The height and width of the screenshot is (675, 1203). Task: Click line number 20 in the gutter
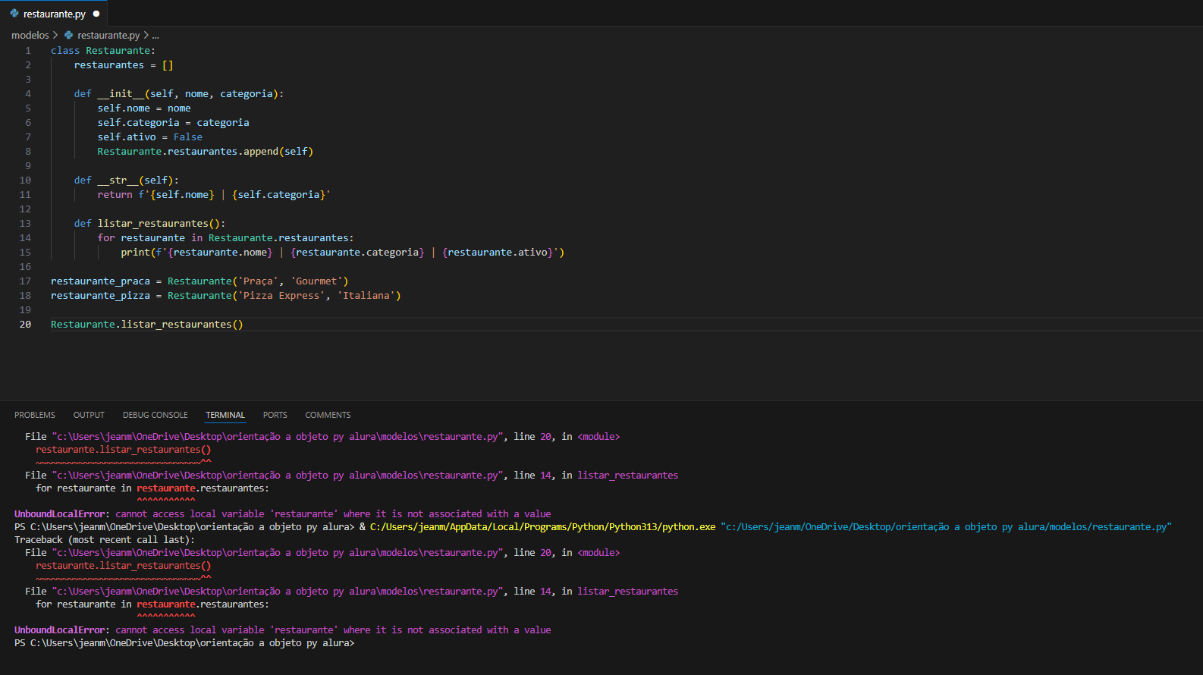tap(26, 325)
